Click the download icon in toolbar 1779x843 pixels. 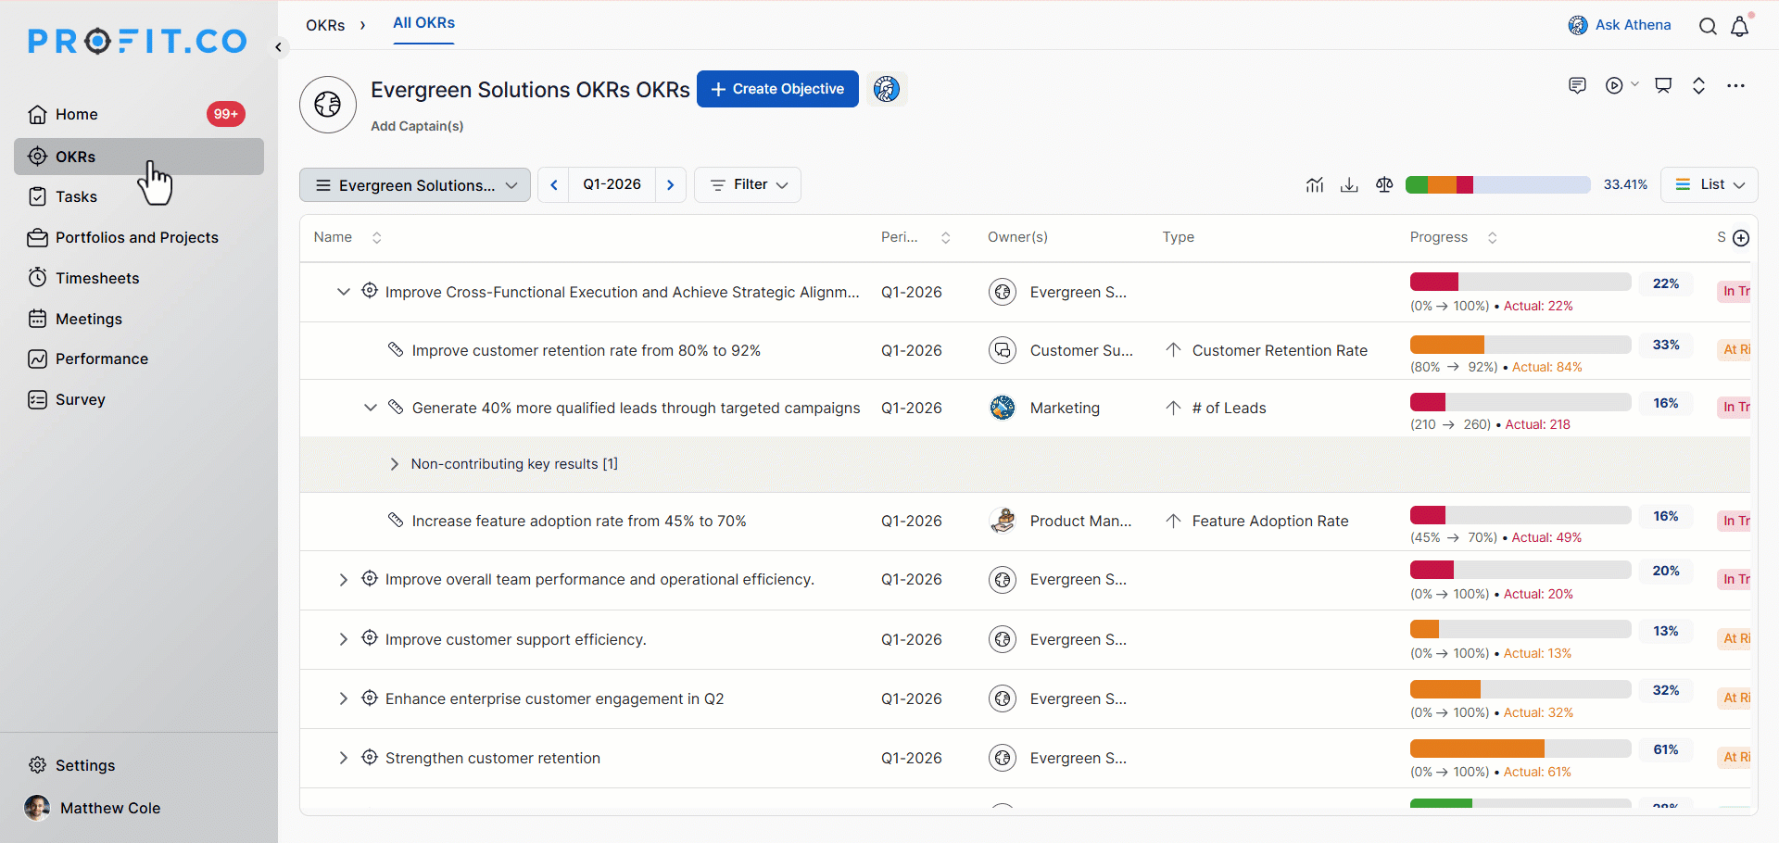point(1349,185)
